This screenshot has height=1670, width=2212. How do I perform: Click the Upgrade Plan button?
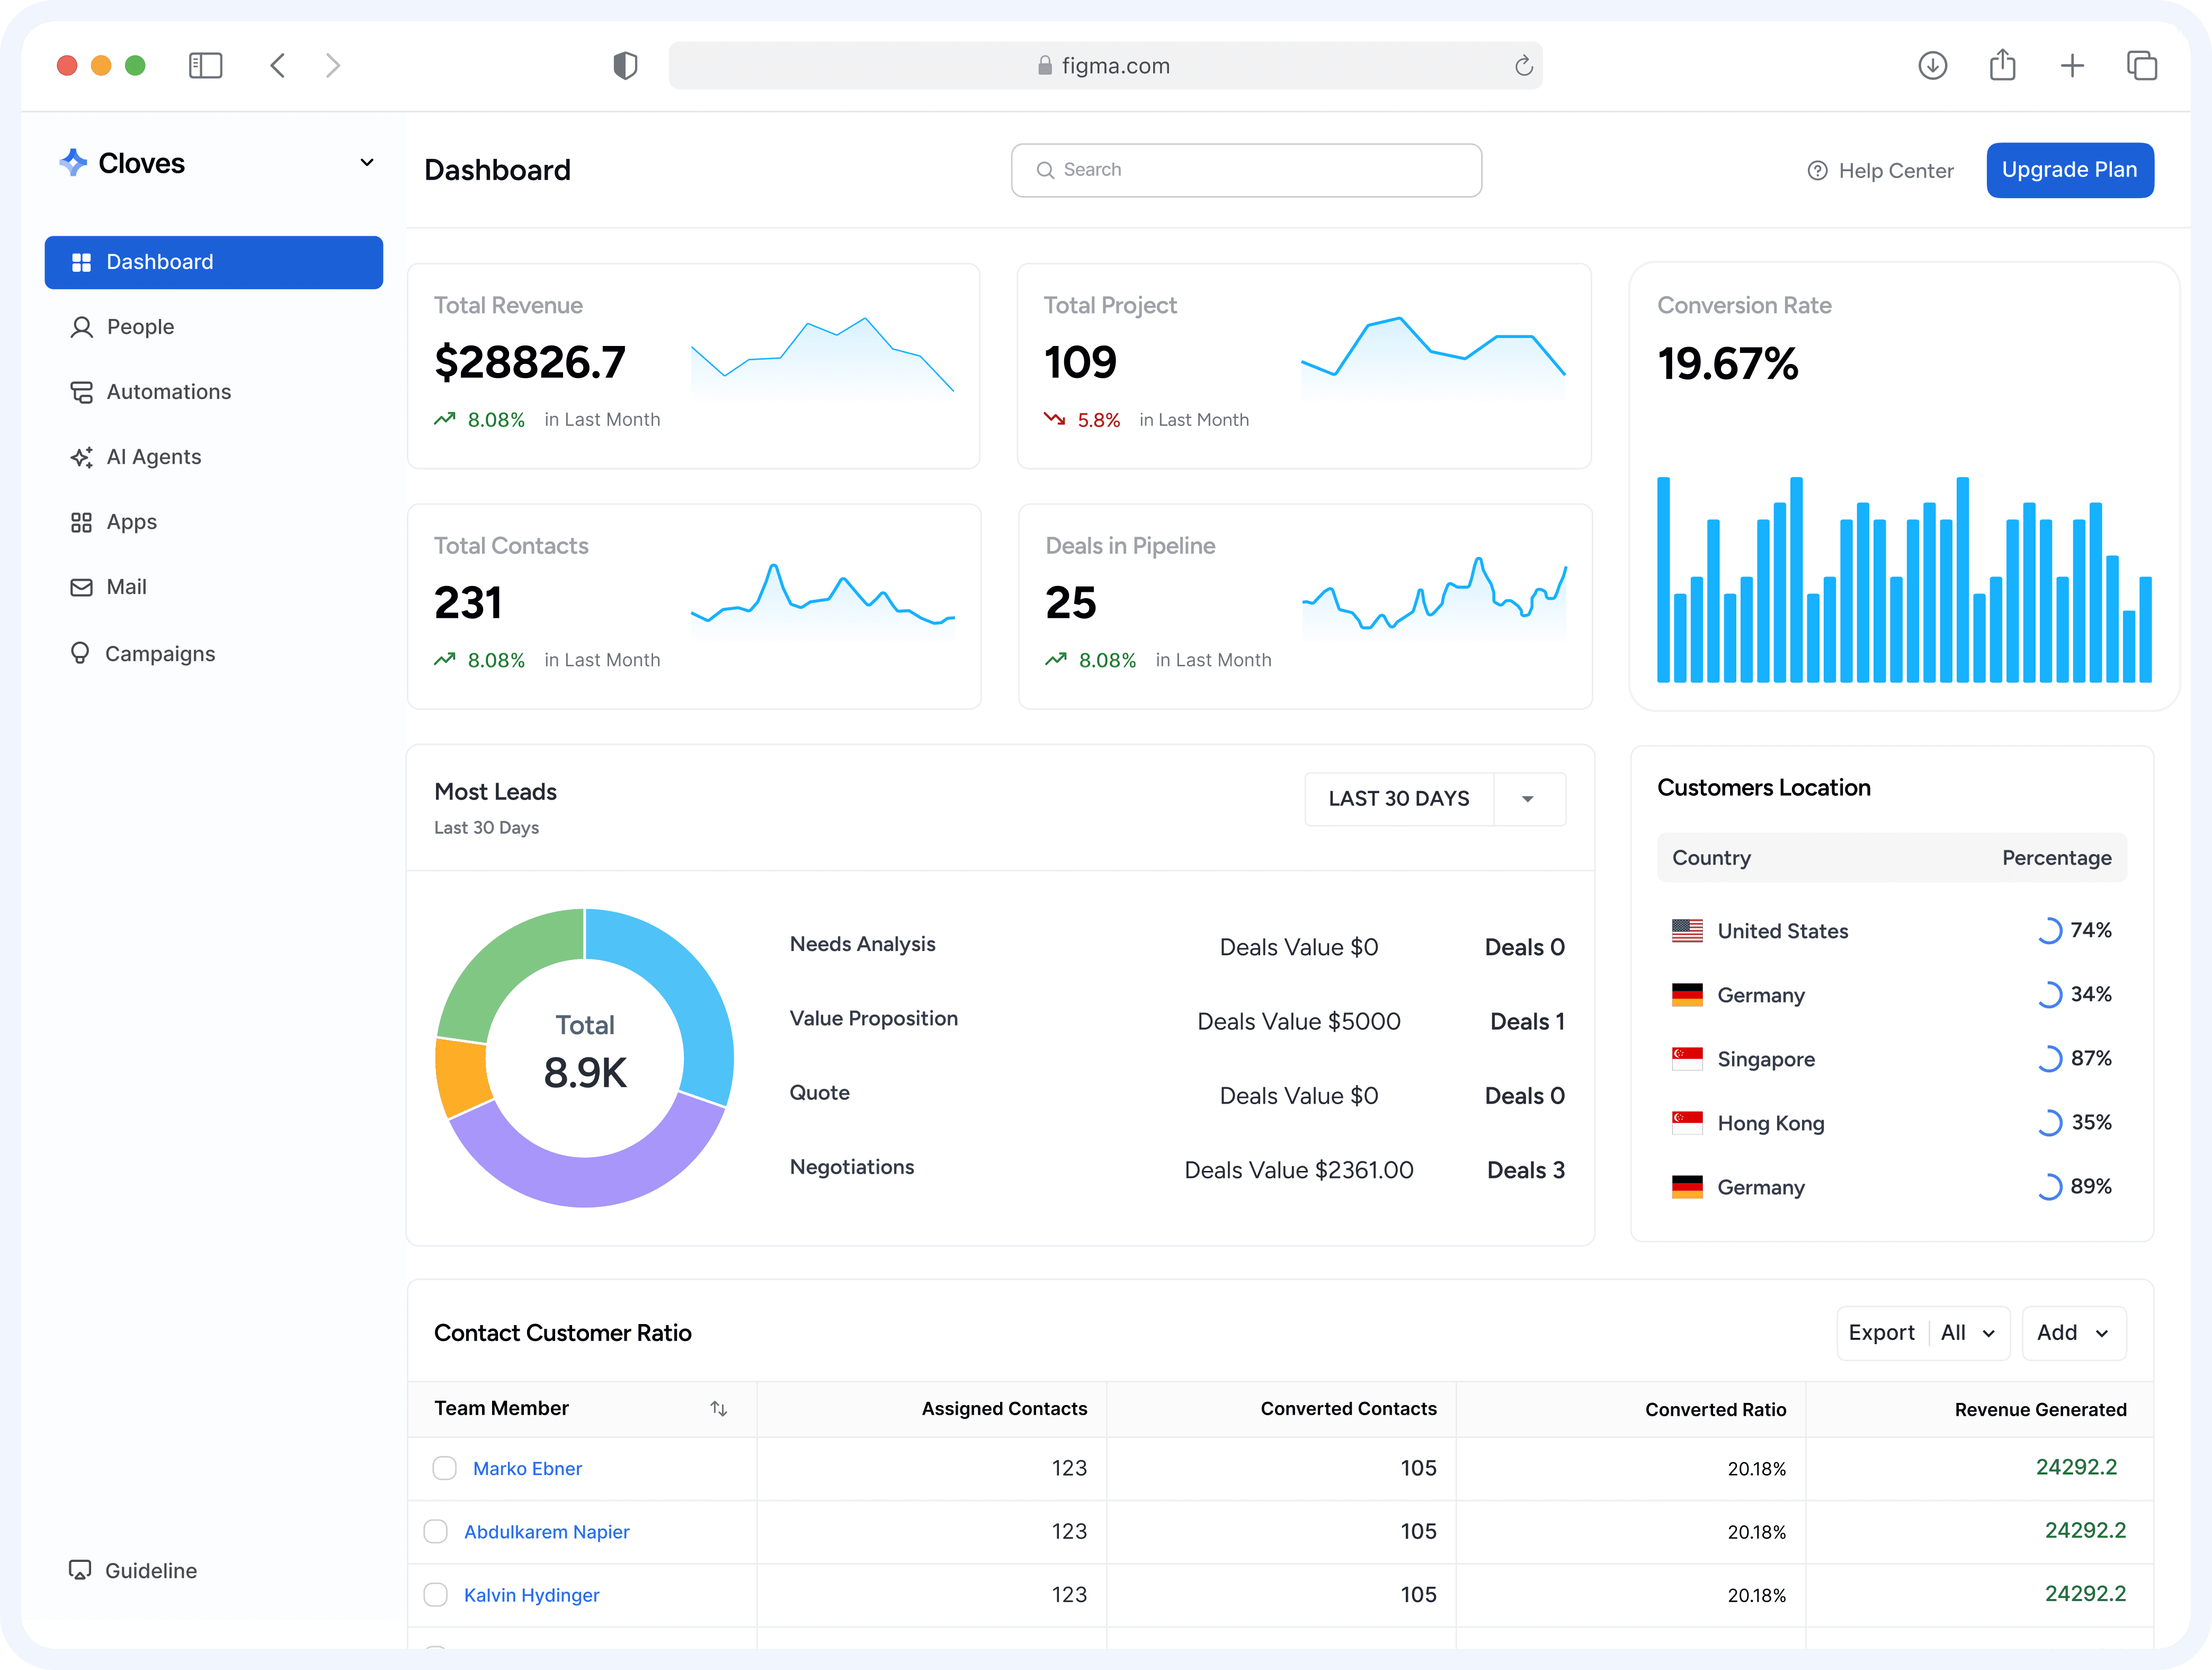2070,170
